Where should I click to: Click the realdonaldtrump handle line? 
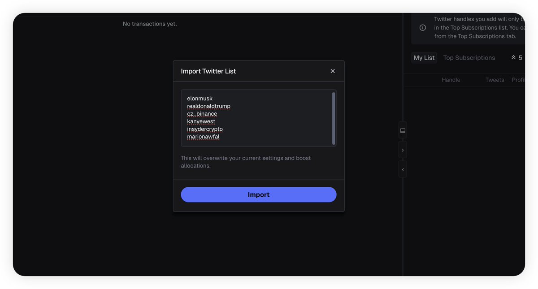(x=209, y=106)
